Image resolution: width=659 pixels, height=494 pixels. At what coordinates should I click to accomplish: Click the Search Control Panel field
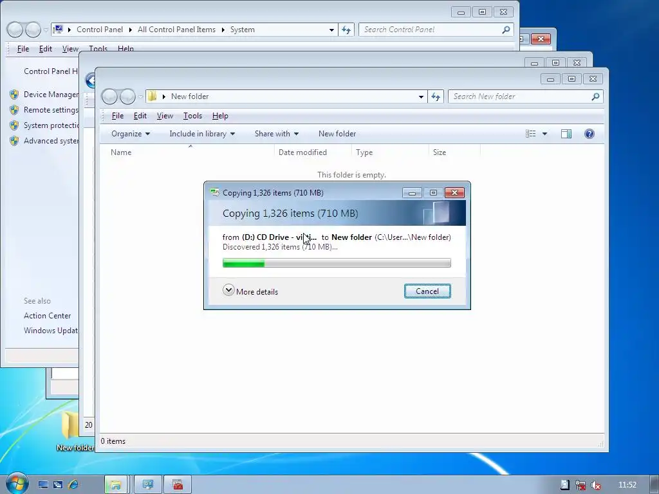coord(436,30)
